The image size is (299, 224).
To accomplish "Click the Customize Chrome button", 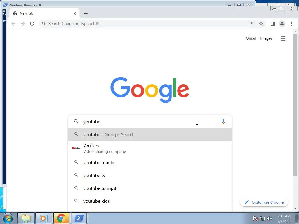I will pyautogui.click(x=264, y=202).
